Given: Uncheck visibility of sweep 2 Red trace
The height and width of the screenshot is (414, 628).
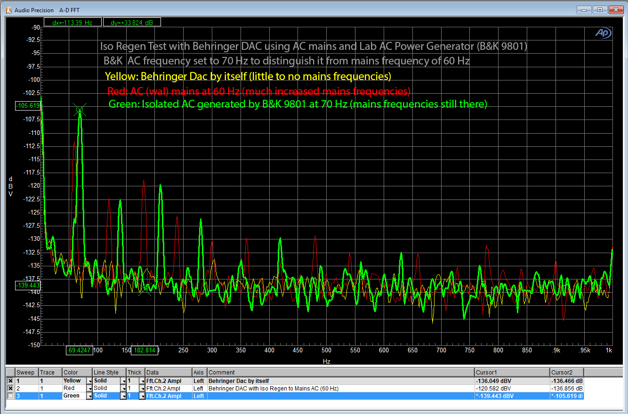Looking at the screenshot, I should pyautogui.click(x=10, y=388).
